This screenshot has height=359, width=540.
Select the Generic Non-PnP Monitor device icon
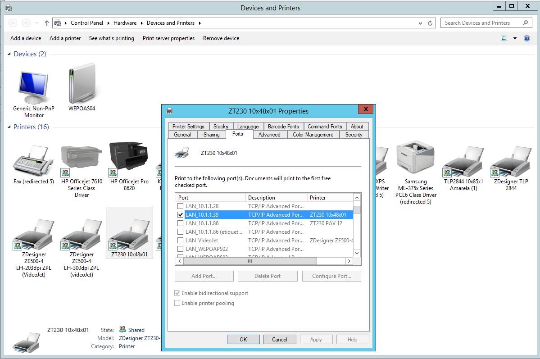click(33, 88)
